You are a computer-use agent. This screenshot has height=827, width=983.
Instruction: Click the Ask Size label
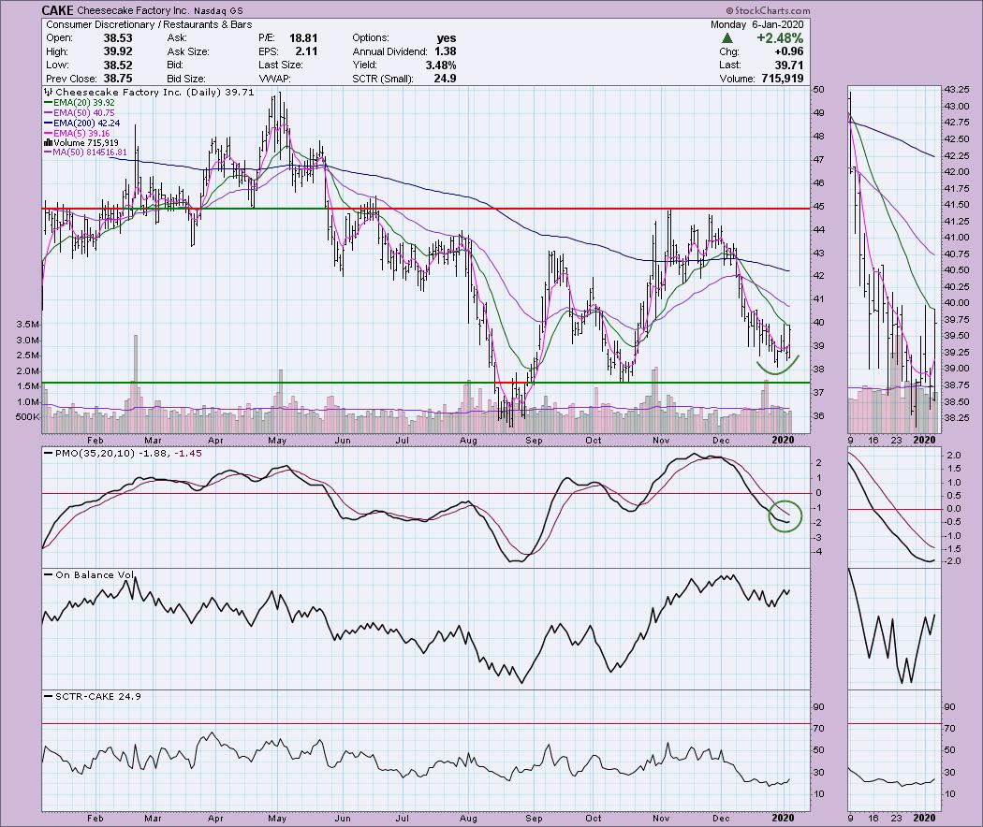tap(188, 51)
